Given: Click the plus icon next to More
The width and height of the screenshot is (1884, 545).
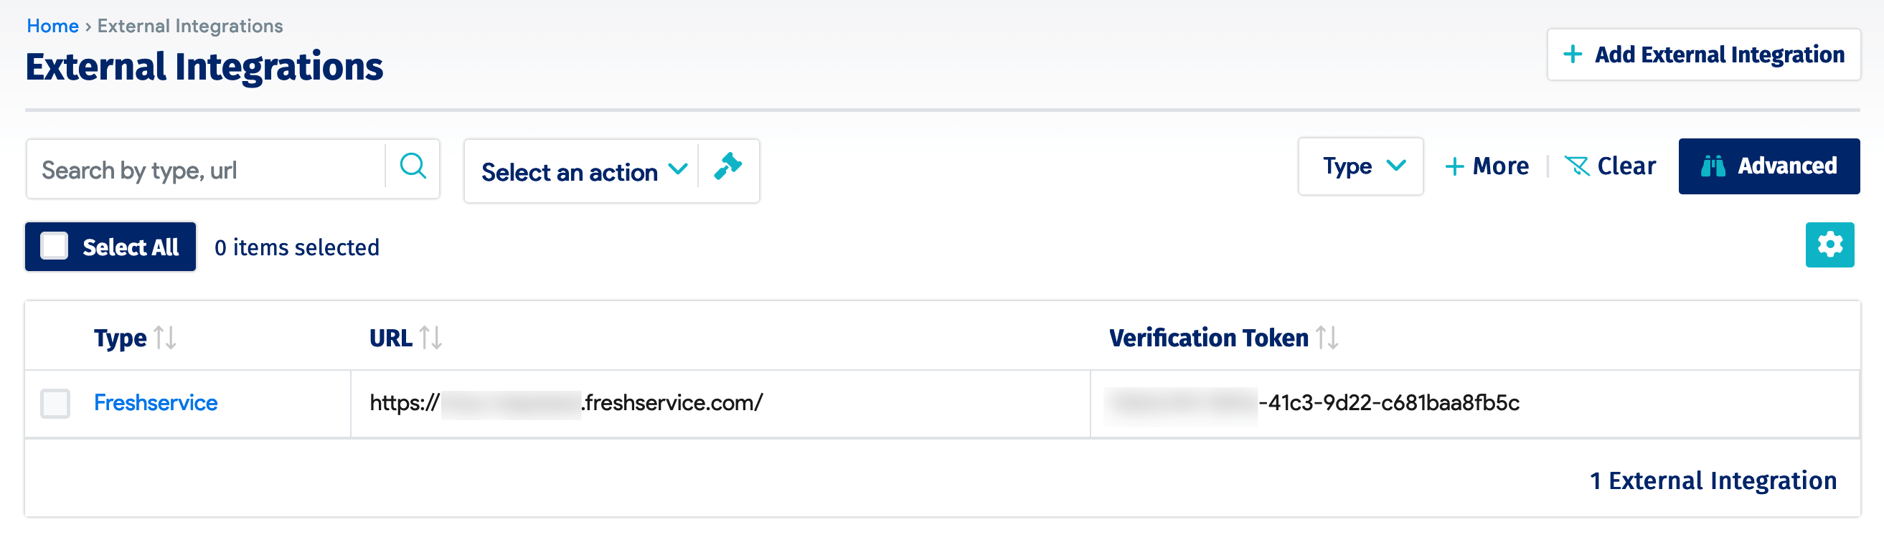Looking at the screenshot, I should (x=1454, y=166).
